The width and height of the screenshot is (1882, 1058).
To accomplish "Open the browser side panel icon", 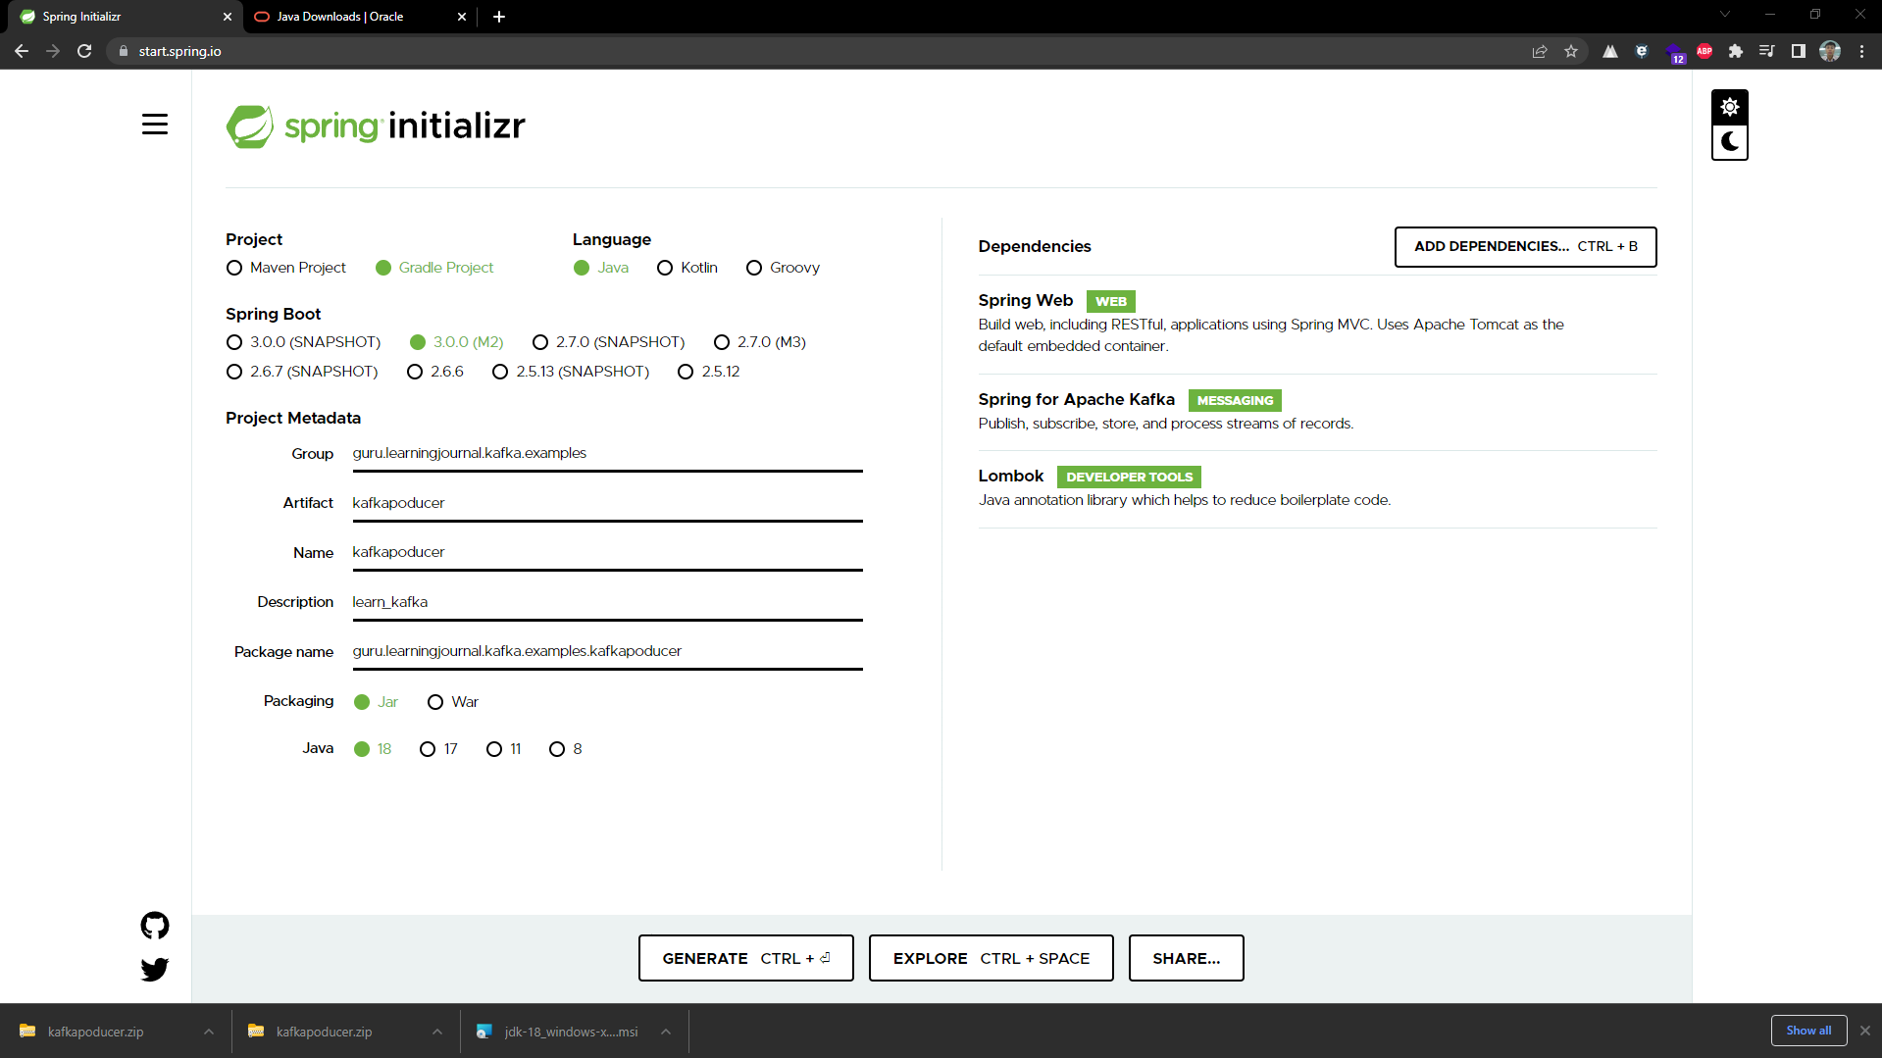I will click(x=1799, y=51).
